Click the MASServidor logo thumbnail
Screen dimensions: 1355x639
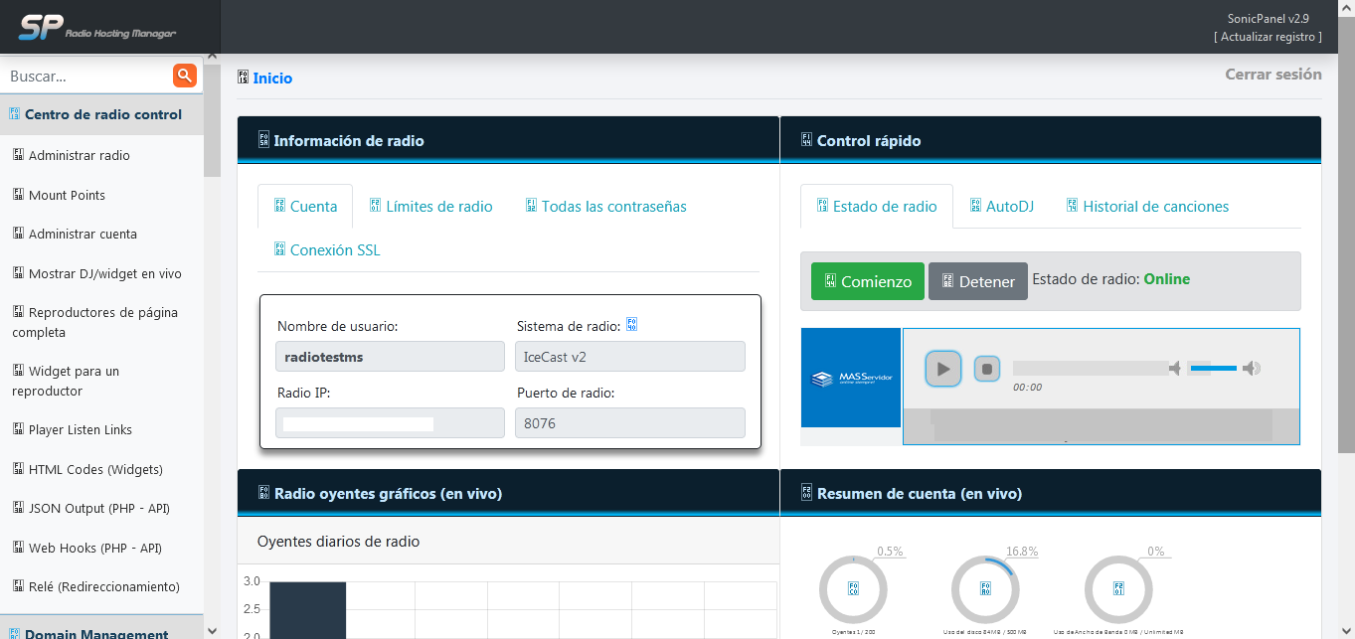coord(850,379)
